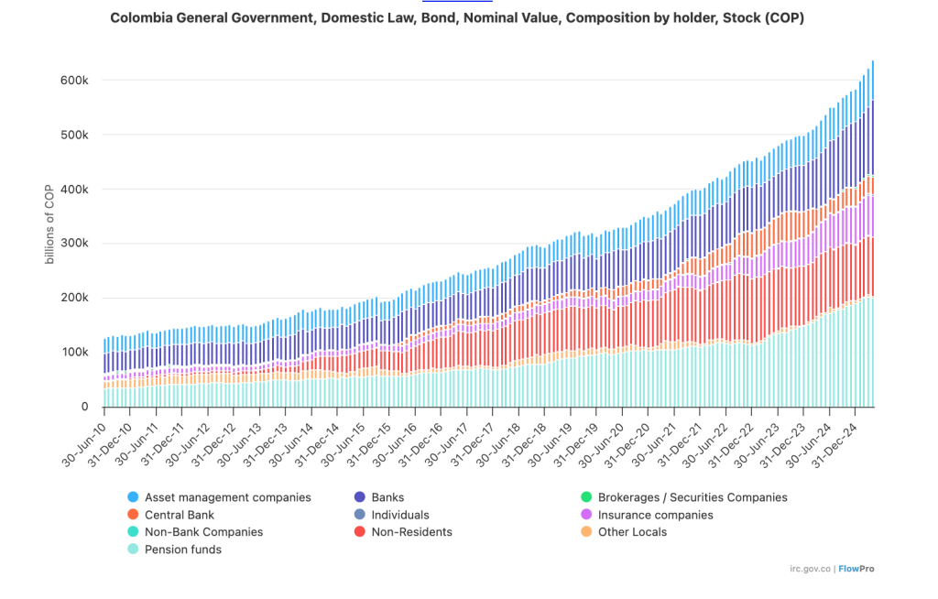
Task: Click the green Brokerages / Securities Companies marker
Action: pyautogui.click(x=586, y=497)
